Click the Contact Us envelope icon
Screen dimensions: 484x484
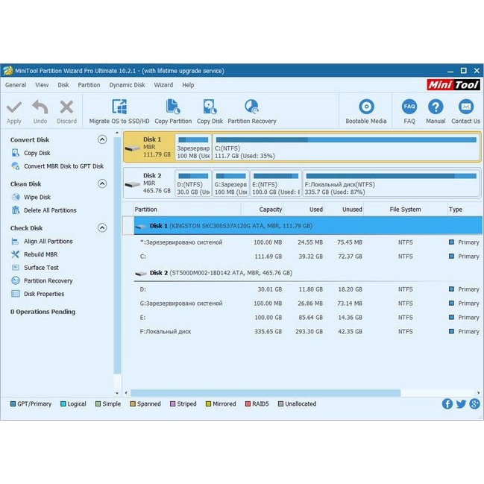click(466, 107)
